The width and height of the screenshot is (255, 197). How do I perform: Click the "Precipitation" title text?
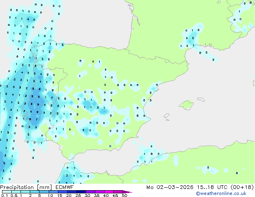click(17, 187)
